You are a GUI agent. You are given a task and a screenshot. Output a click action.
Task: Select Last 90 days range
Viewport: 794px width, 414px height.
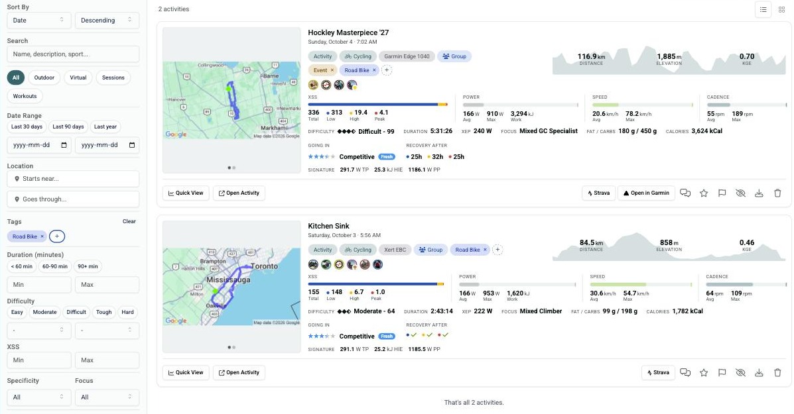click(68, 127)
